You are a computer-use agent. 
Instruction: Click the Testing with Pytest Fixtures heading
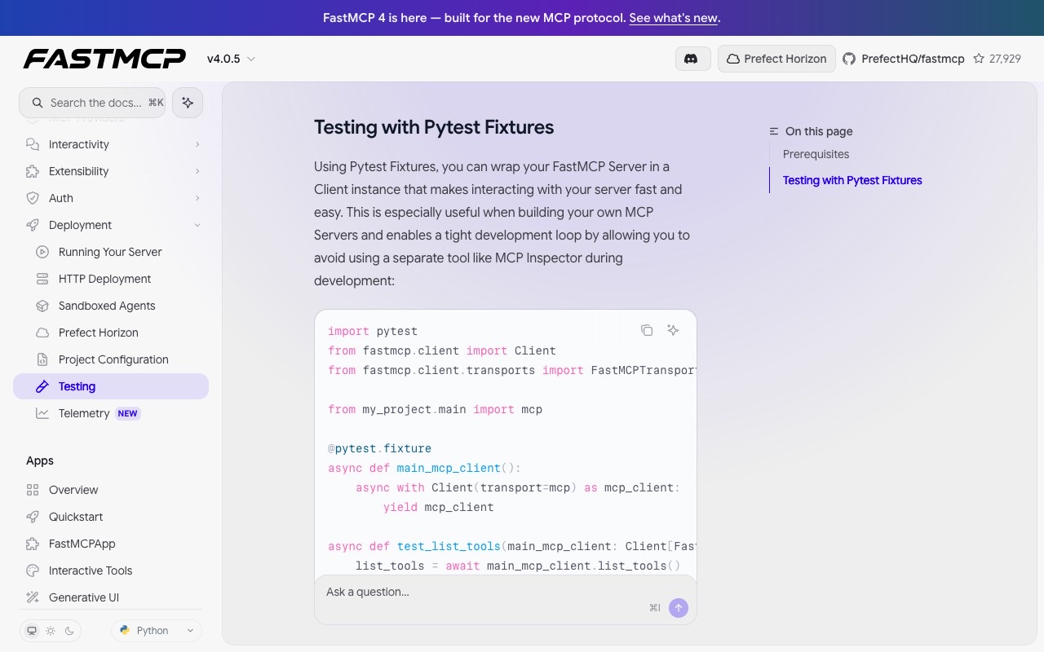pyautogui.click(x=434, y=127)
